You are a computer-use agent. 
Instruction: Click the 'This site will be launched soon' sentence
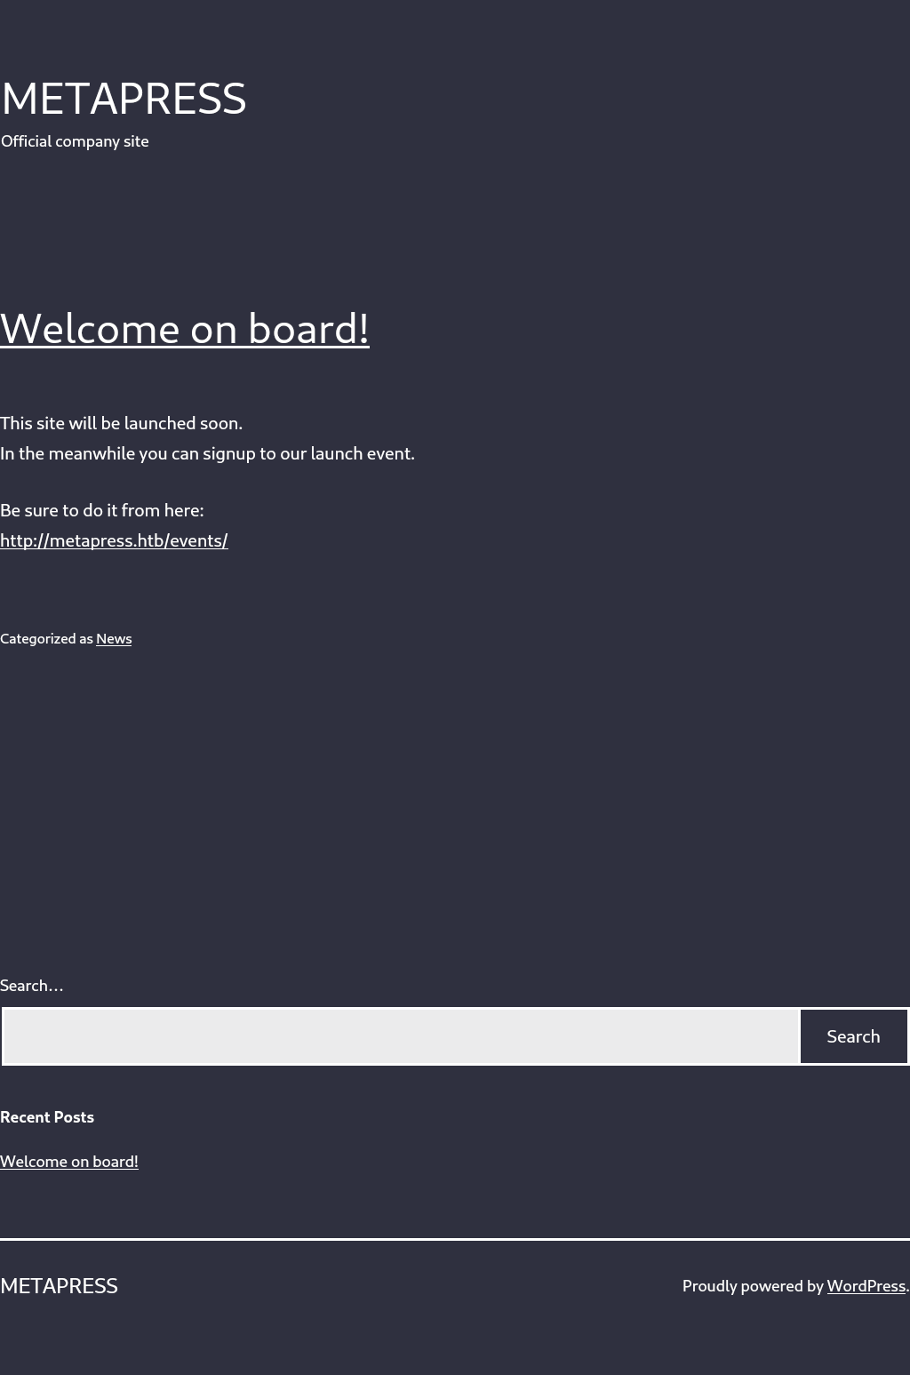tap(121, 423)
